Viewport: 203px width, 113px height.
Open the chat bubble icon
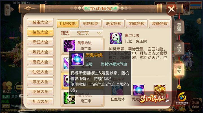pos(19,87)
